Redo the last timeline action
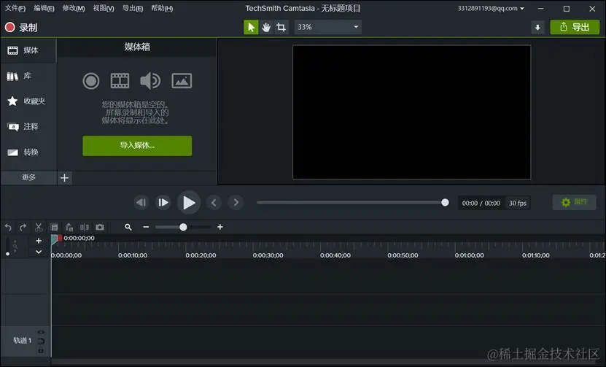This screenshot has width=606, height=367. (23, 228)
